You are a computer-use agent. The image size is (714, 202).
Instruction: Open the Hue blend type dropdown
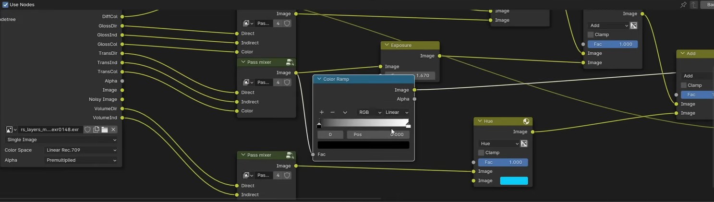point(499,143)
